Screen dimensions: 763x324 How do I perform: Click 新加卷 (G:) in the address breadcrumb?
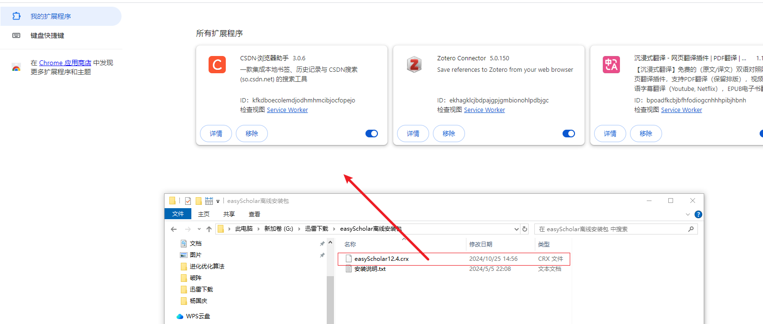278,229
